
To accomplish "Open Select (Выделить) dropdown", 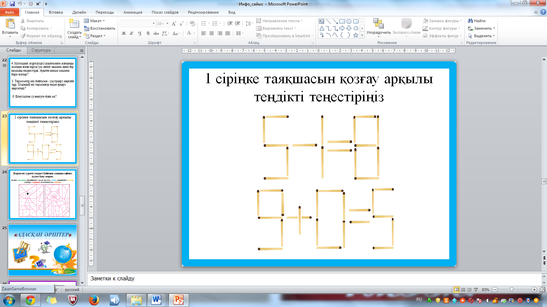I will [481, 36].
